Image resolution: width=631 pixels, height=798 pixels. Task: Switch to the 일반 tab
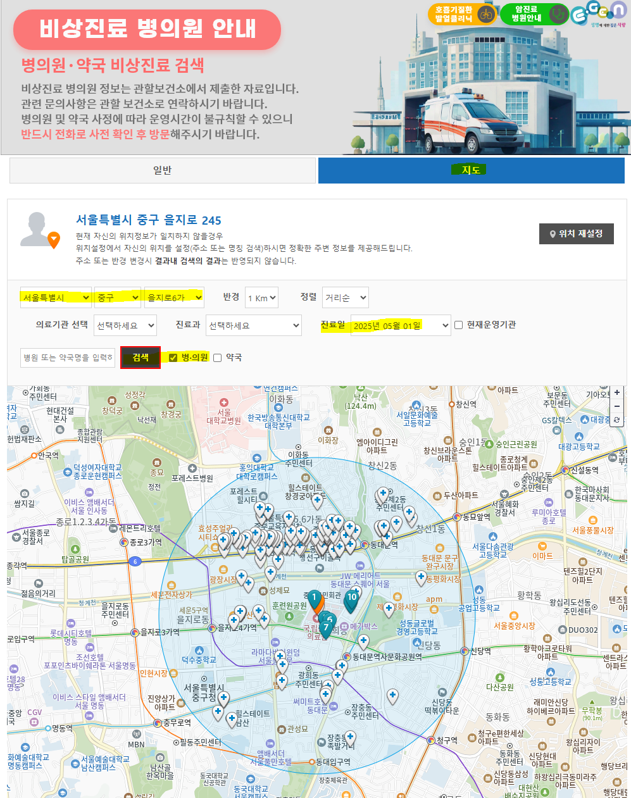point(163,170)
